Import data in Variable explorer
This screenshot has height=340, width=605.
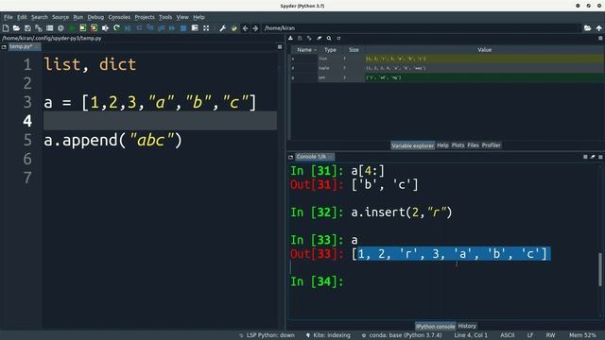click(x=290, y=38)
